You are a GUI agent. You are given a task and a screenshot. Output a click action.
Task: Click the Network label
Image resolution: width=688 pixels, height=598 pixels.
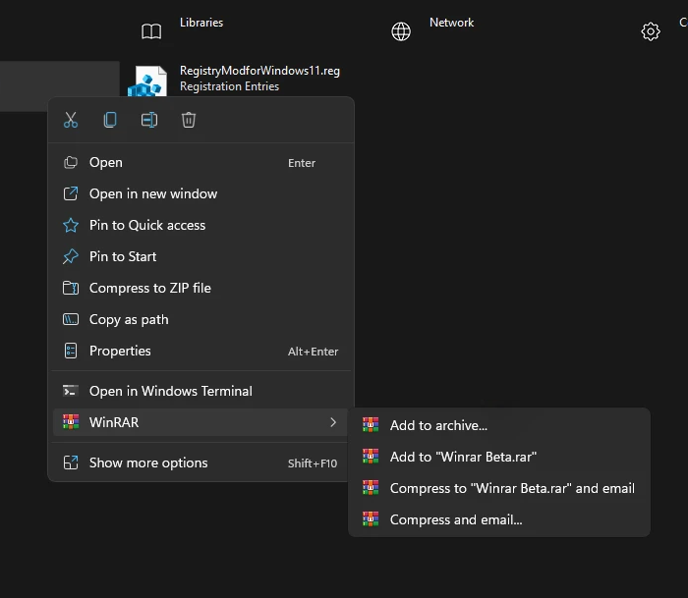[451, 23]
